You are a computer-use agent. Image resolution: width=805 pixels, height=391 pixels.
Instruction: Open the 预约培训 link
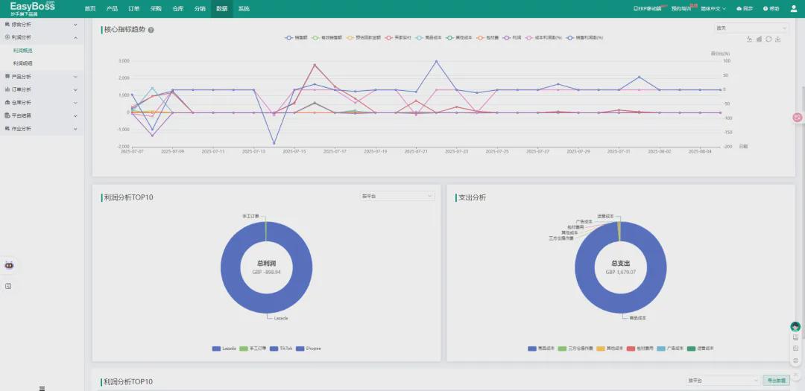click(x=681, y=9)
